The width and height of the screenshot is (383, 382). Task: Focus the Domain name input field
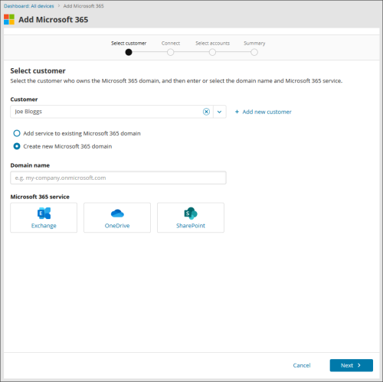click(118, 178)
